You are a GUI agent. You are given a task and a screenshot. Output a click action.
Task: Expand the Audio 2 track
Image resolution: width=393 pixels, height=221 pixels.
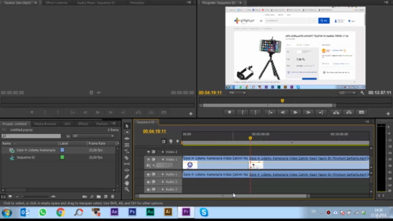click(163, 182)
